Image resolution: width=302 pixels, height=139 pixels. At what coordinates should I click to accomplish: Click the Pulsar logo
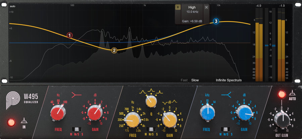tap(13, 101)
